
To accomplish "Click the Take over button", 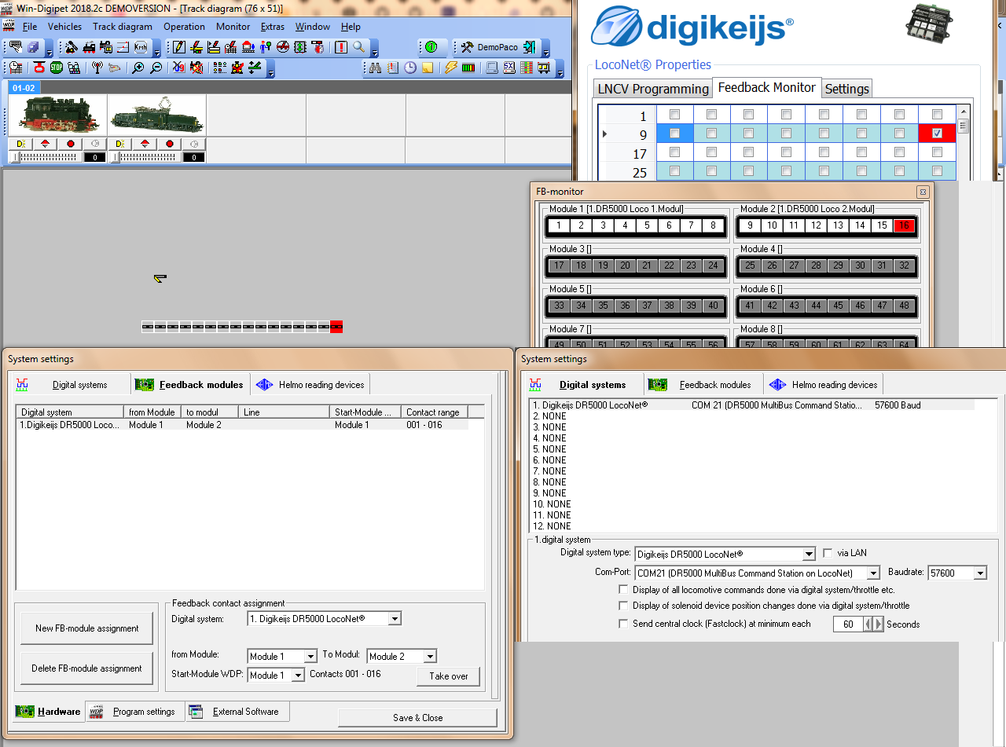I will click(x=449, y=676).
